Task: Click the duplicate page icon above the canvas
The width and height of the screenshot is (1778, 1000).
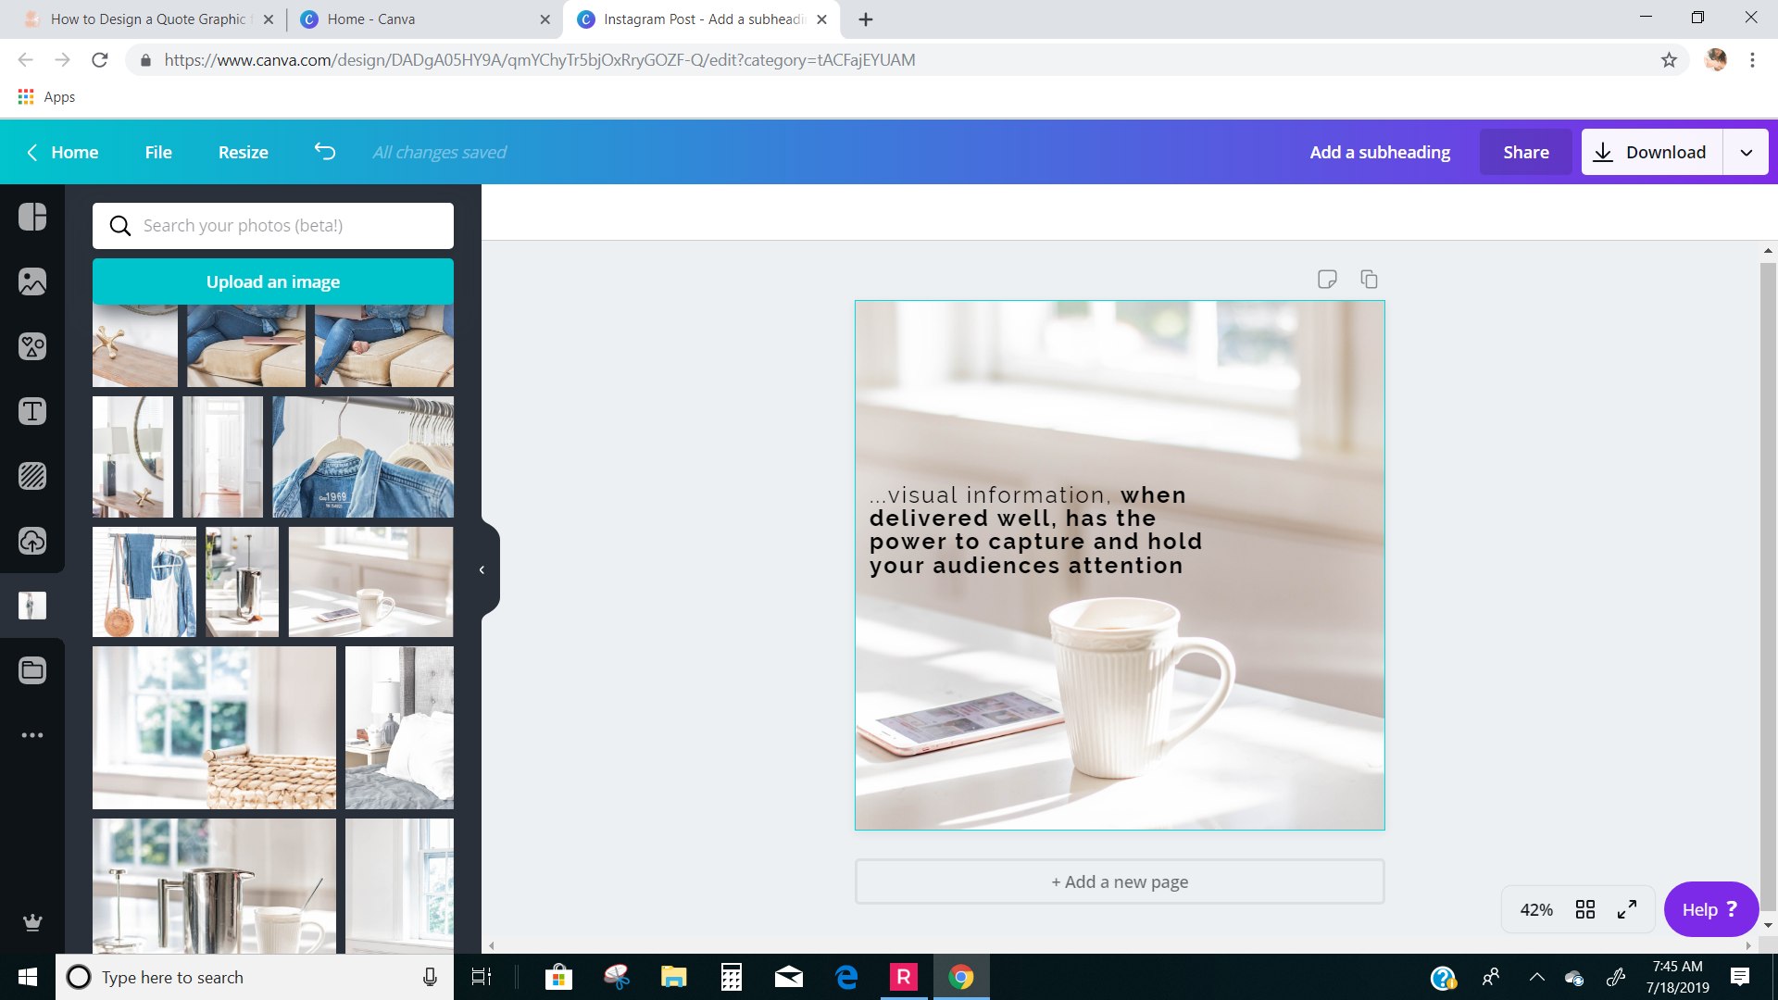Action: coord(1369,279)
